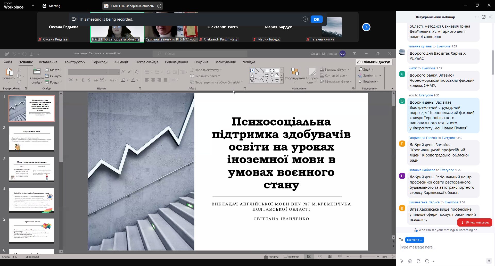Screen dimensions: 495x266
Task: Pop out the chat panel window
Action: [484, 17]
